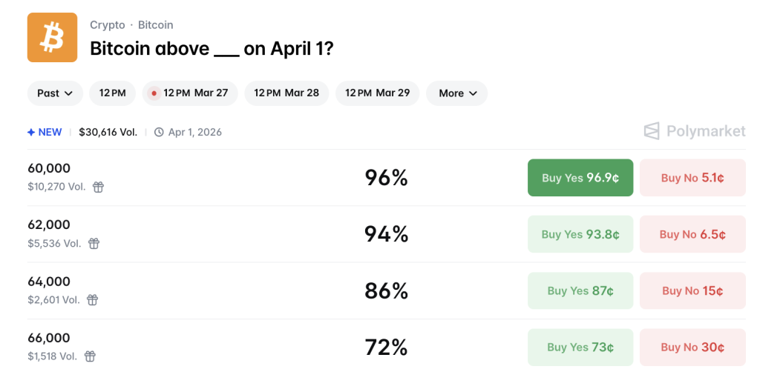The height and width of the screenshot is (369, 760).
Task: Click Buy No 15¢ for 64,000
Action: point(692,290)
